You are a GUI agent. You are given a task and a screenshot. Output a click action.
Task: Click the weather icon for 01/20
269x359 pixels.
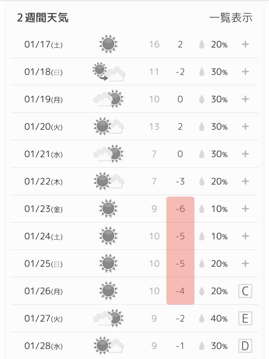(x=108, y=126)
